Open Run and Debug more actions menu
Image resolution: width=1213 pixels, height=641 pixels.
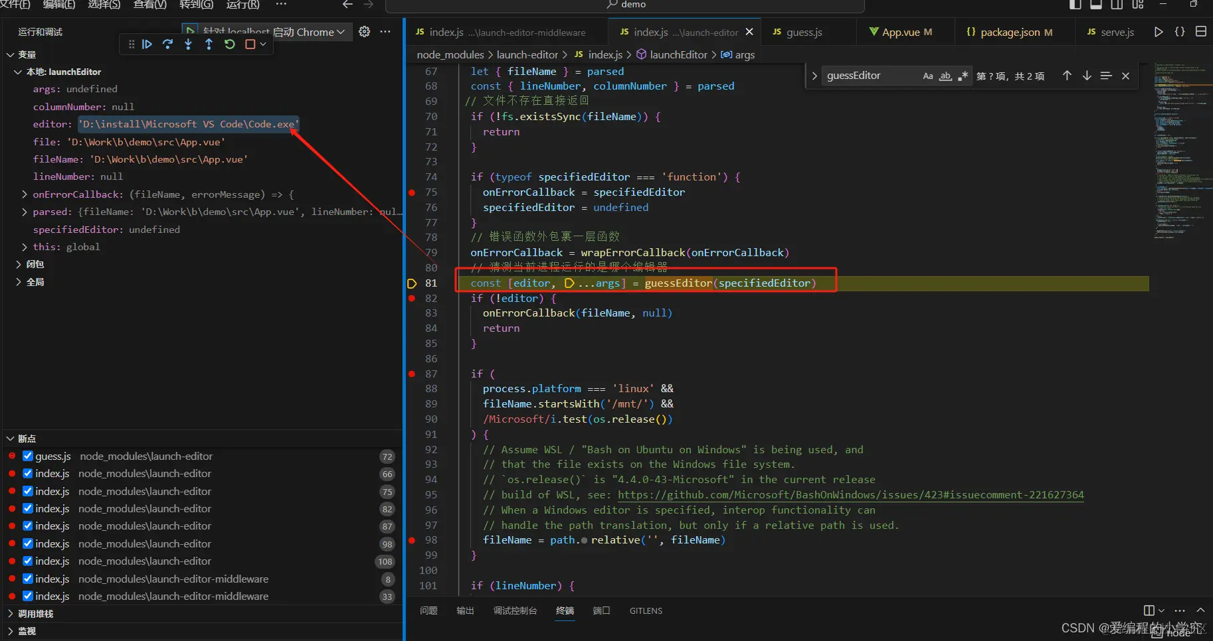pyautogui.click(x=385, y=31)
